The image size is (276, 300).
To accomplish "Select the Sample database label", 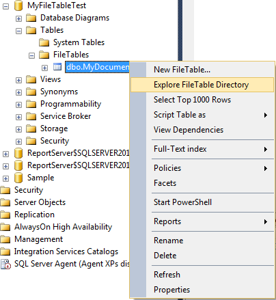I will click(x=41, y=178).
